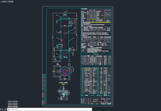Select the small square on the vessel centerline
The width and height of the screenshot is (161, 111).
point(65,33)
